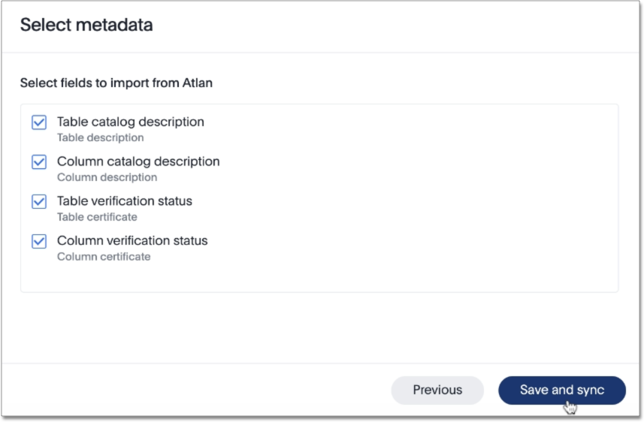Click 'Select fields to import from Atlan' text

[116, 83]
